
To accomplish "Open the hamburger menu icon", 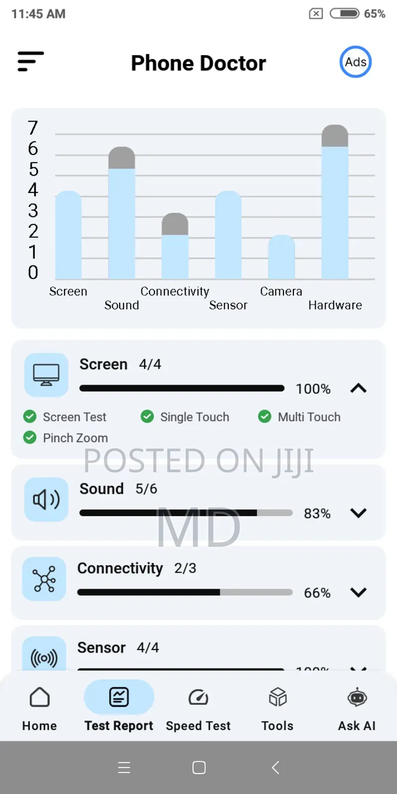I will (30, 62).
